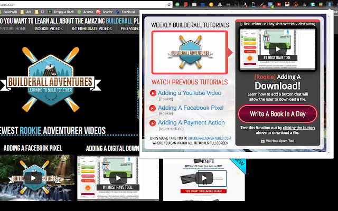
Task: Click the red download arrow extension icon
Action: (x=279, y=4)
